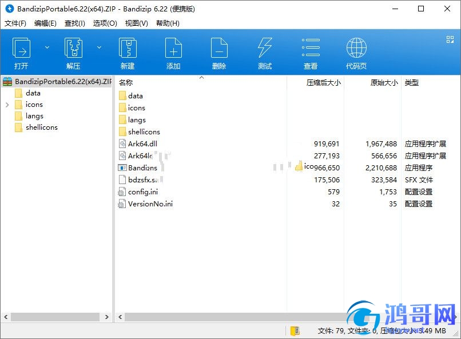Click the file list left scroll arrow

(x=120, y=317)
